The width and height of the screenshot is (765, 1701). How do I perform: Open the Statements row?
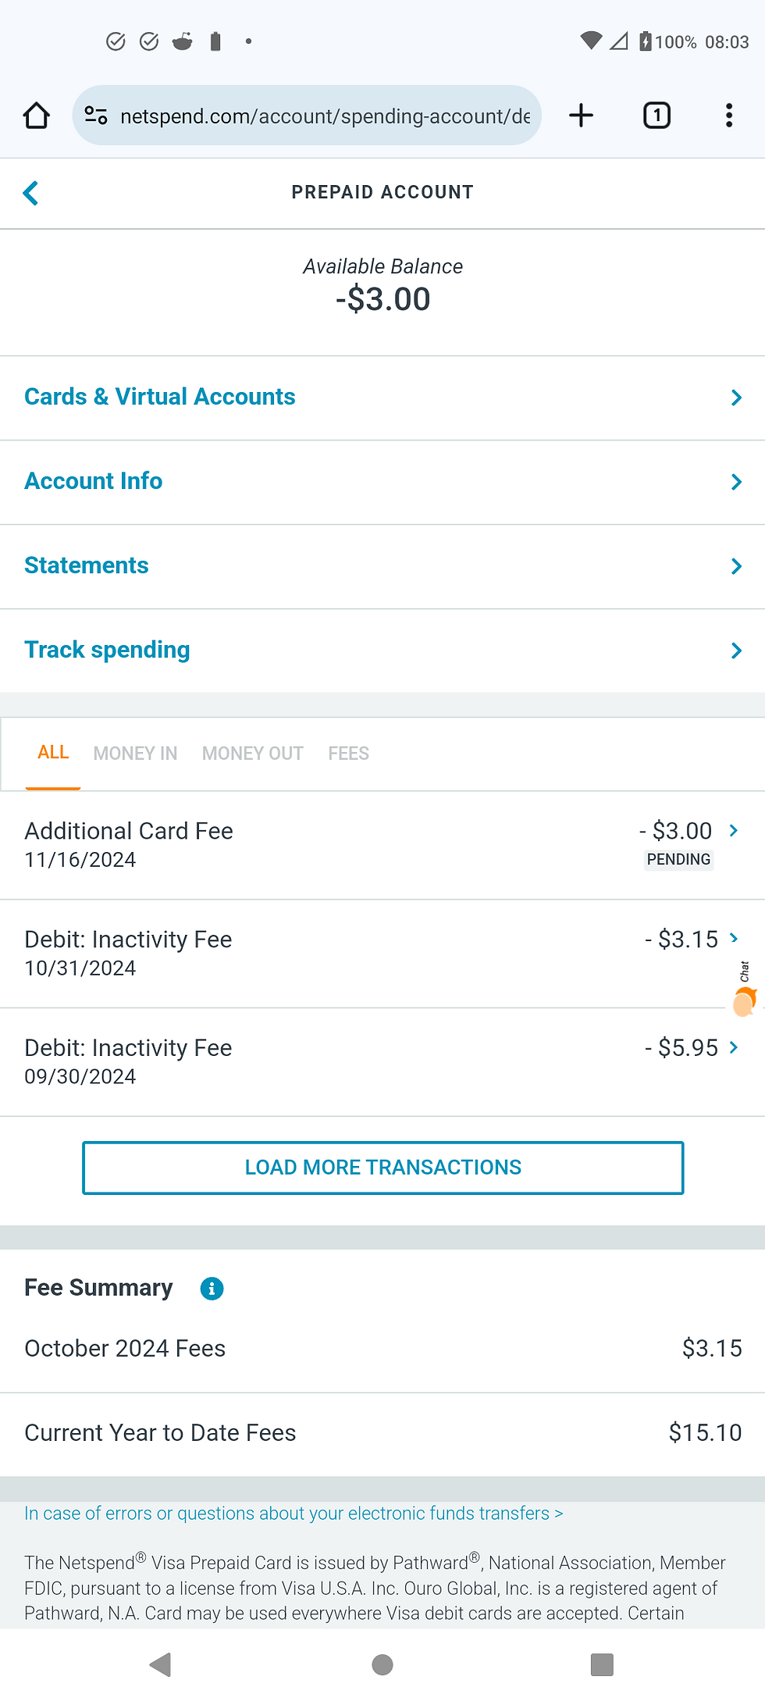(382, 566)
